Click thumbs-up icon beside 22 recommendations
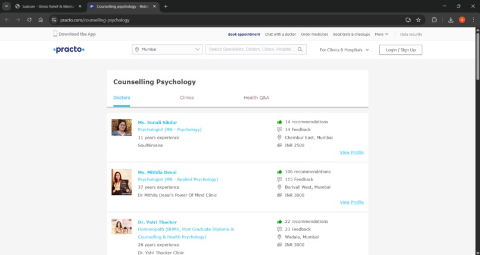 [x=279, y=222]
